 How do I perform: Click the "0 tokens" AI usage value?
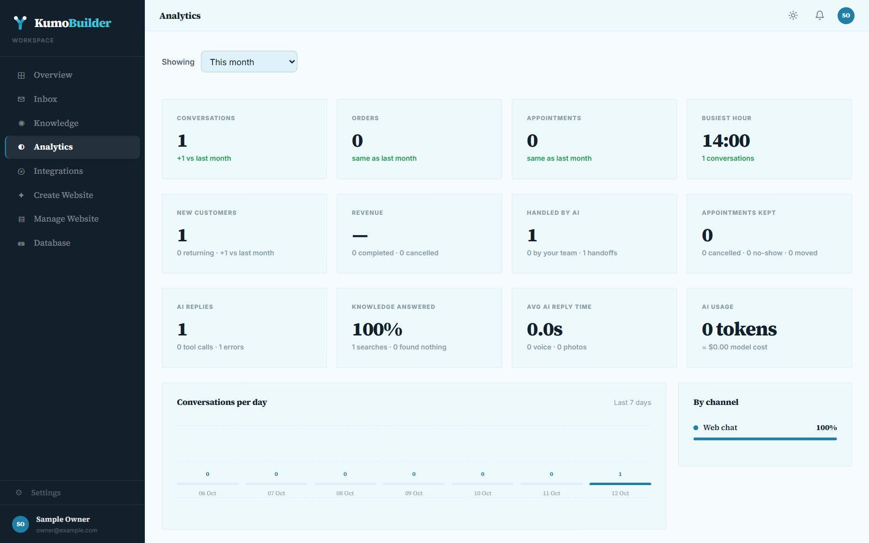click(739, 329)
